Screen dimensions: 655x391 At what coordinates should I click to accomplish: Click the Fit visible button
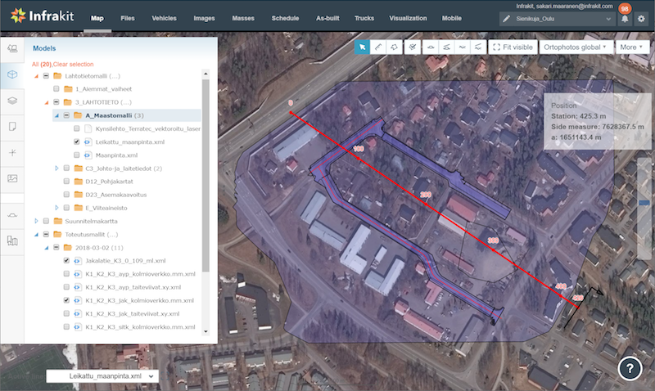(x=512, y=47)
